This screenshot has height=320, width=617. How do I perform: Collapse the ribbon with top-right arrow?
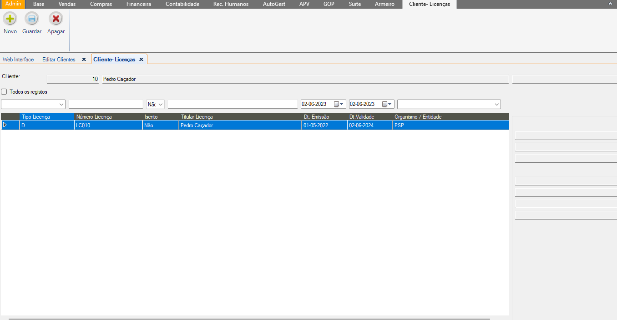coord(610,4)
